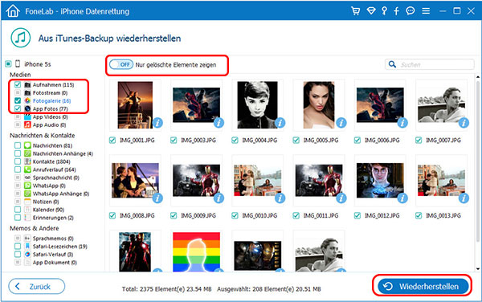Check the Nachrichten (81) checkbox
The width and height of the screenshot is (482, 302).
coord(18,145)
